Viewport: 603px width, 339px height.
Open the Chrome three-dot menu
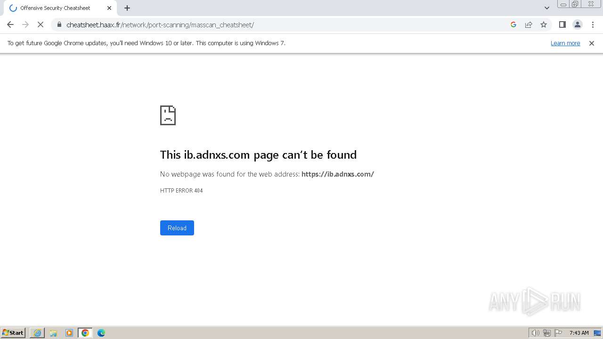coord(593,24)
